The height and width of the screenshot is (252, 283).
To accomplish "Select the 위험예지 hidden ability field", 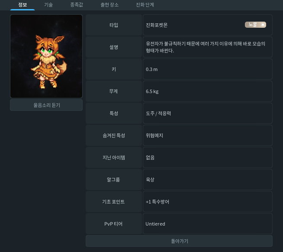I will tap(155, 136).
